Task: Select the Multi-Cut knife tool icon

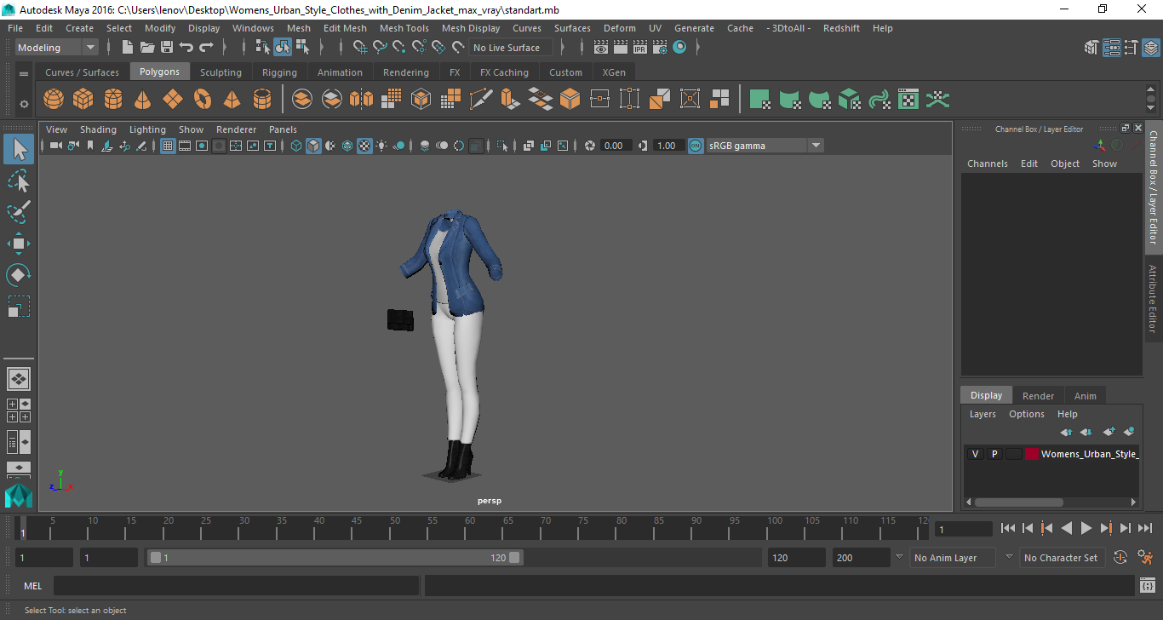Action: [481, 100]
